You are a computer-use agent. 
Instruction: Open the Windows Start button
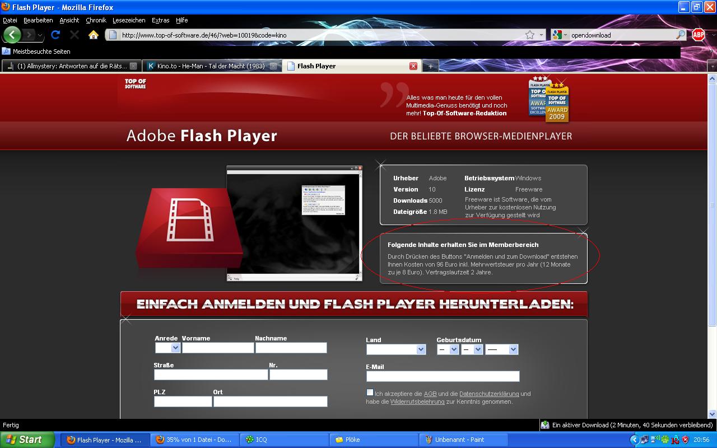click(27, 440)
